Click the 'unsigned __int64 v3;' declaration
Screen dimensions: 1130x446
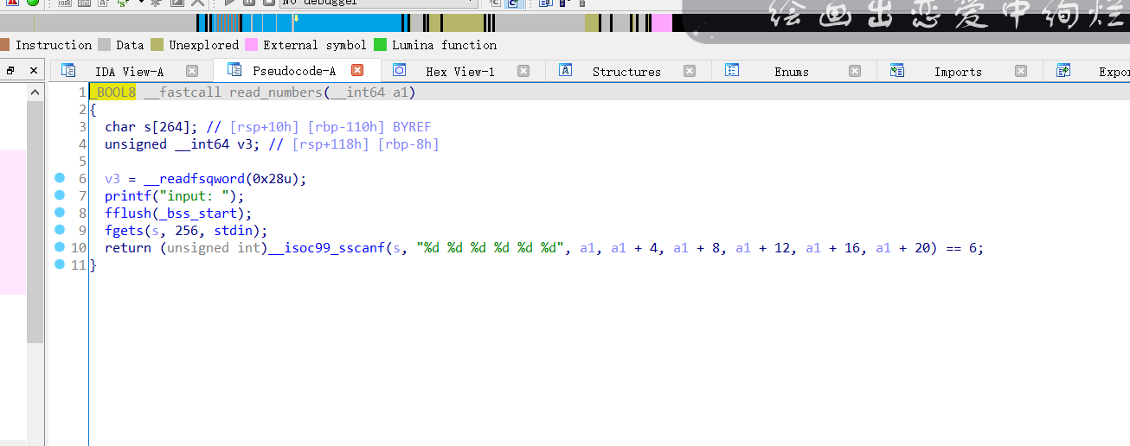(182, 144)
